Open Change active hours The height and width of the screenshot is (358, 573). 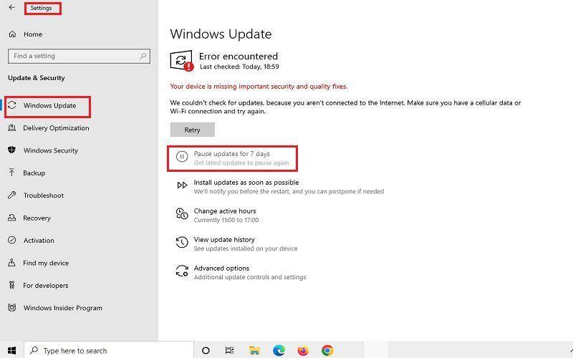point(225,211)
